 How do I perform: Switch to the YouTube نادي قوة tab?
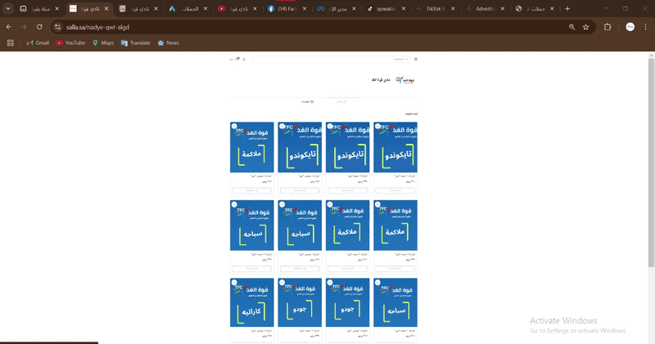coord(238,8)
